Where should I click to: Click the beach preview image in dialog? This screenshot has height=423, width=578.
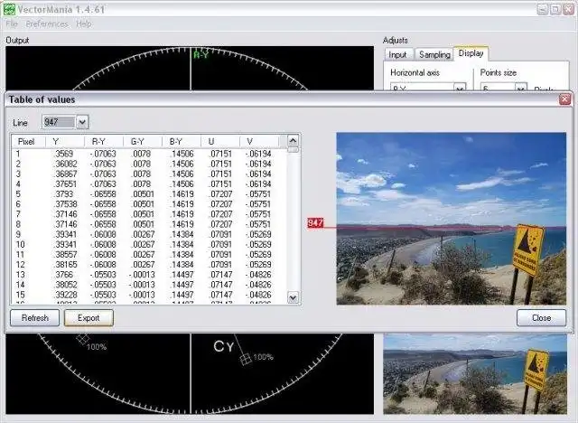pos(452,219)
